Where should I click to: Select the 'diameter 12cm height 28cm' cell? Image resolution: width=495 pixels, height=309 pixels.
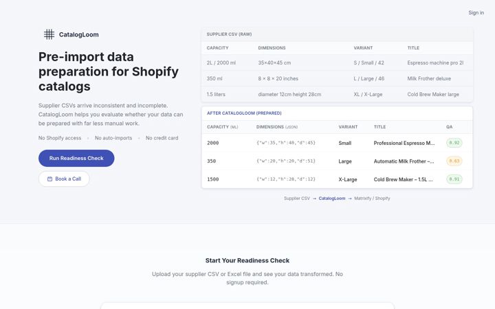289,94
